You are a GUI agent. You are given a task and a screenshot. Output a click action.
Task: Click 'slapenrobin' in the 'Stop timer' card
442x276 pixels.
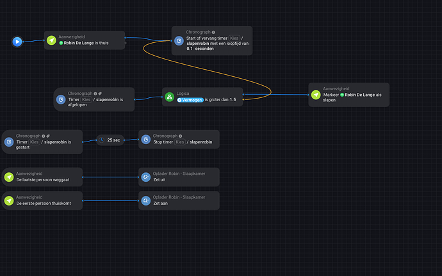click(x=201, y=142)
